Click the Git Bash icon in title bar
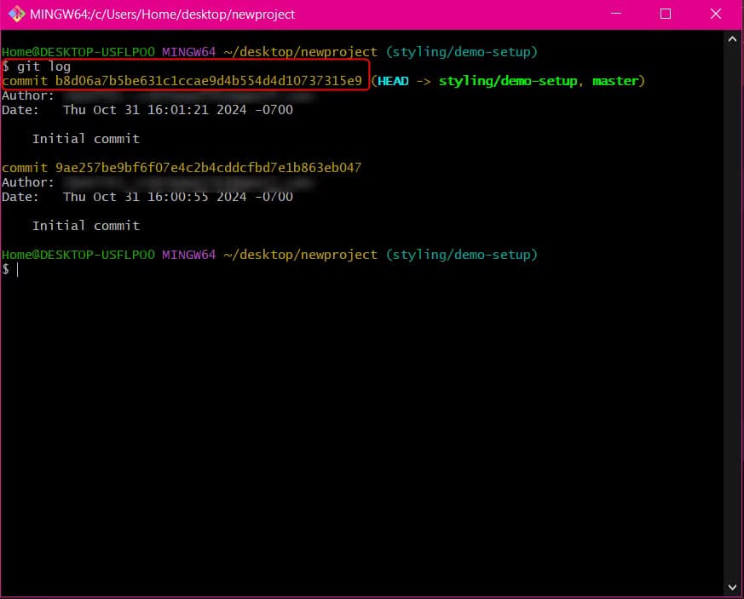Image resolution: width=744 pixels, height=599 pixels. coord(15,14)
